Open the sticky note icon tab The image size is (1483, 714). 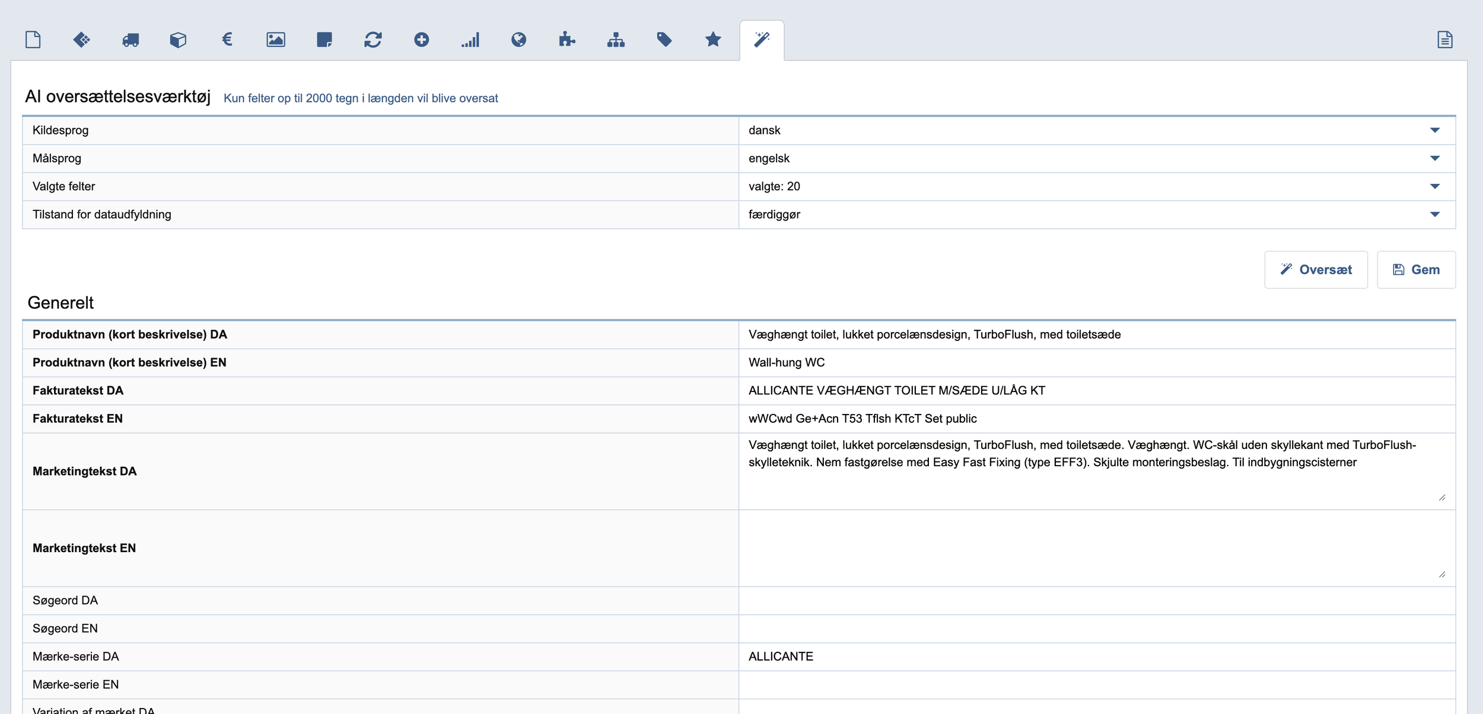(324, 40)
